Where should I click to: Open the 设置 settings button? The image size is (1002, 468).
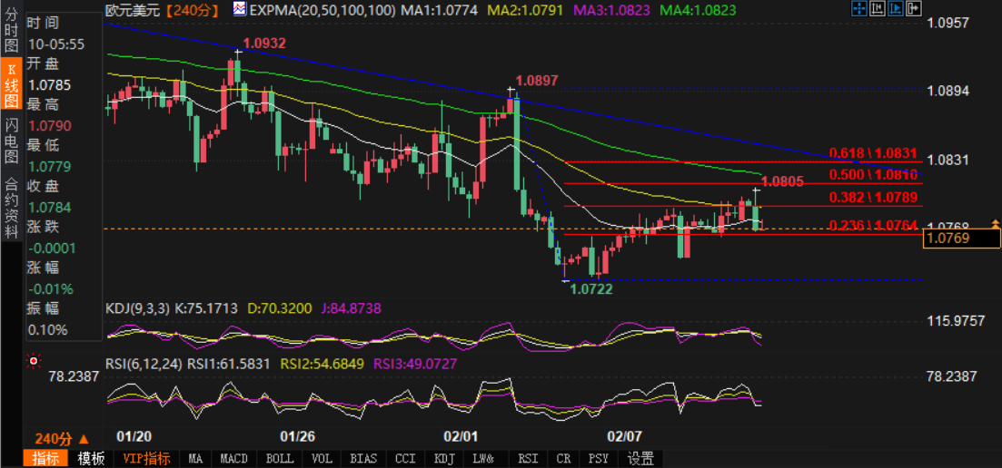click(x=640, y=459)
